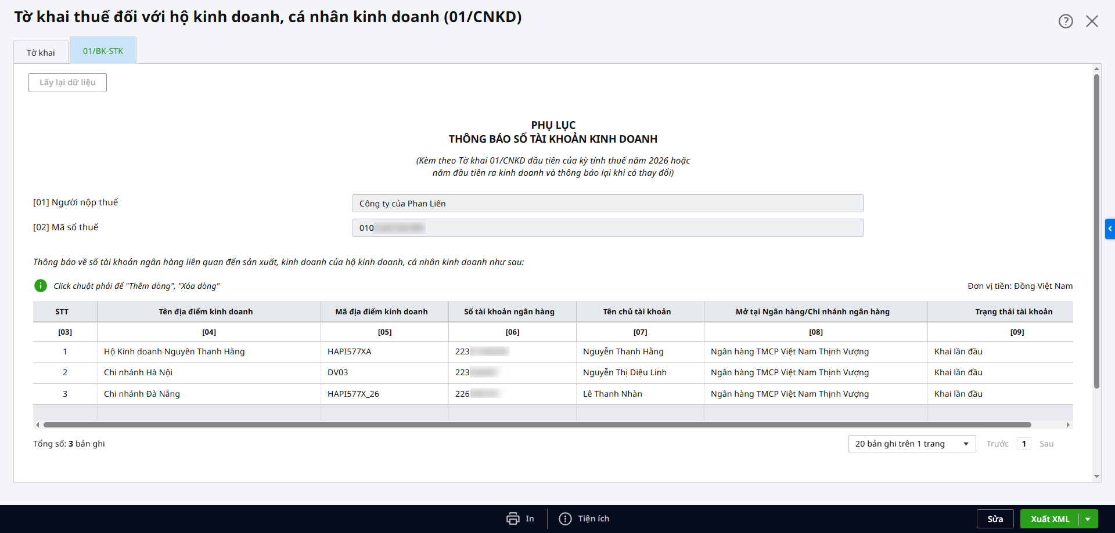1115x533 pixels.
Task: Export using the Xuất XML button
Action: point(1049,519)
